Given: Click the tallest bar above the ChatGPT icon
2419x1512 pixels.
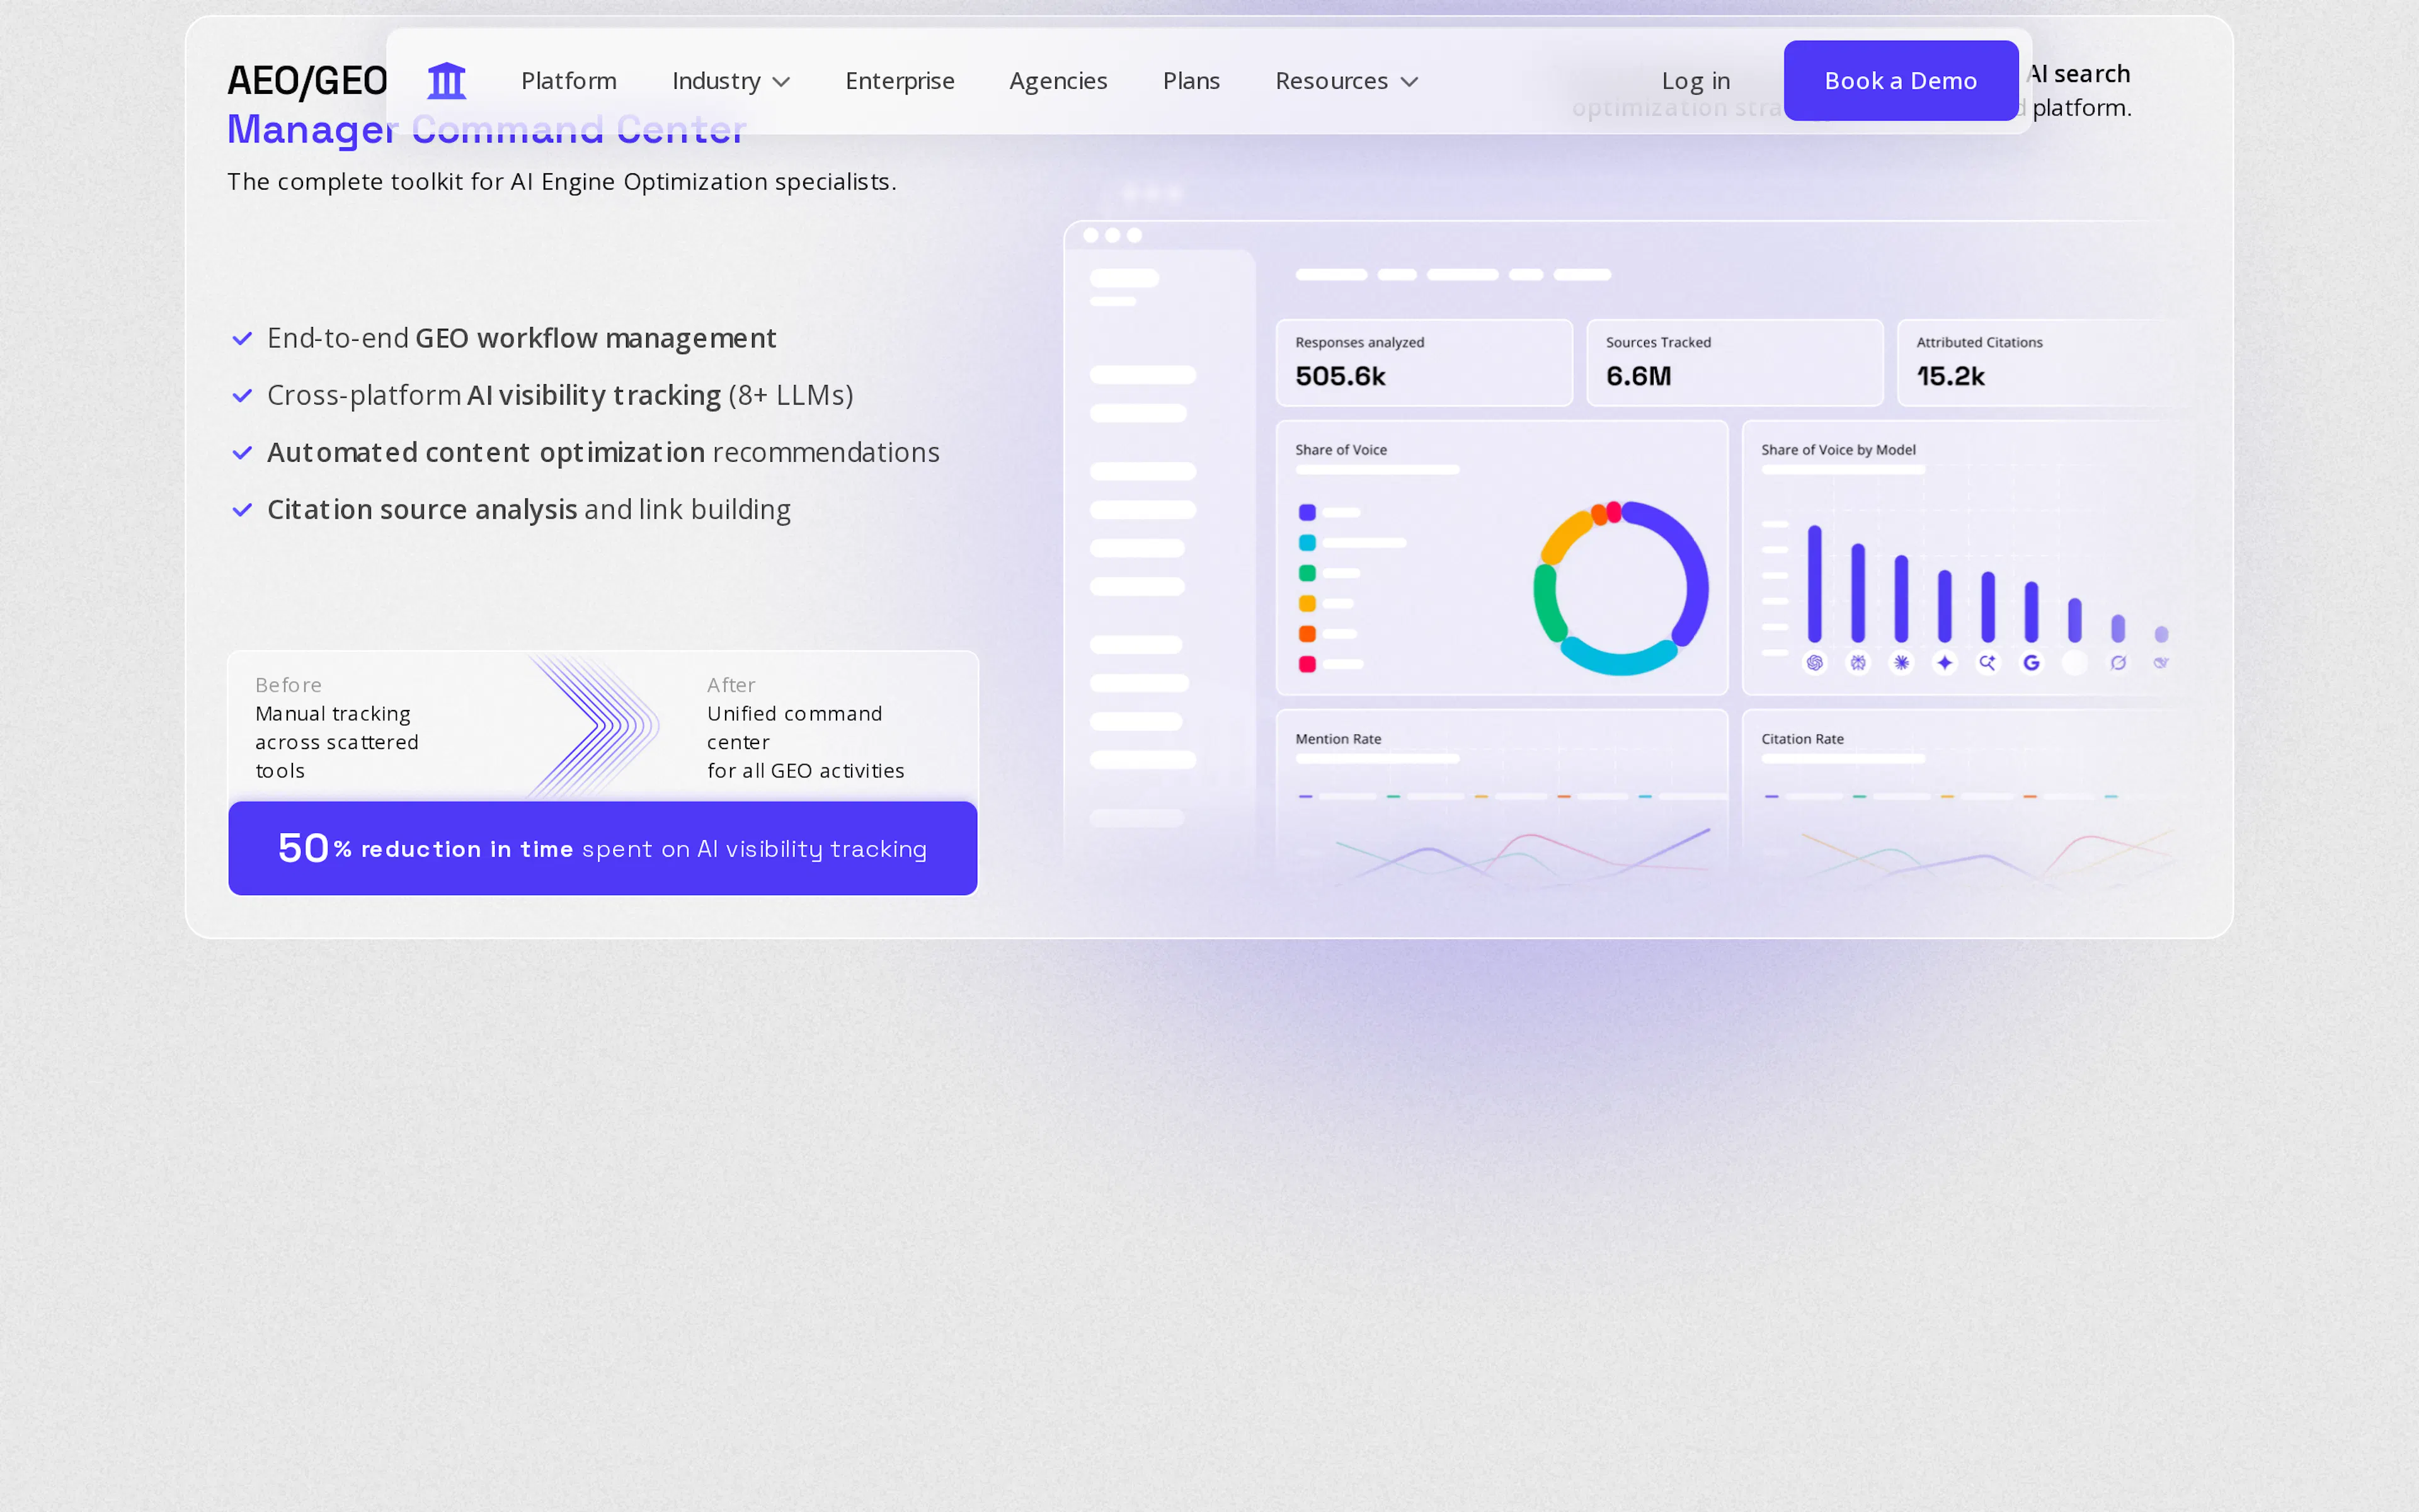Looking at the screenshot, I should pyautogui.click(x=1814, y=584).
